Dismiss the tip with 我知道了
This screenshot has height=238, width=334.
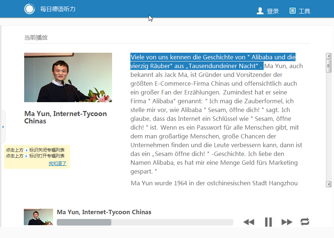point(57,164)
